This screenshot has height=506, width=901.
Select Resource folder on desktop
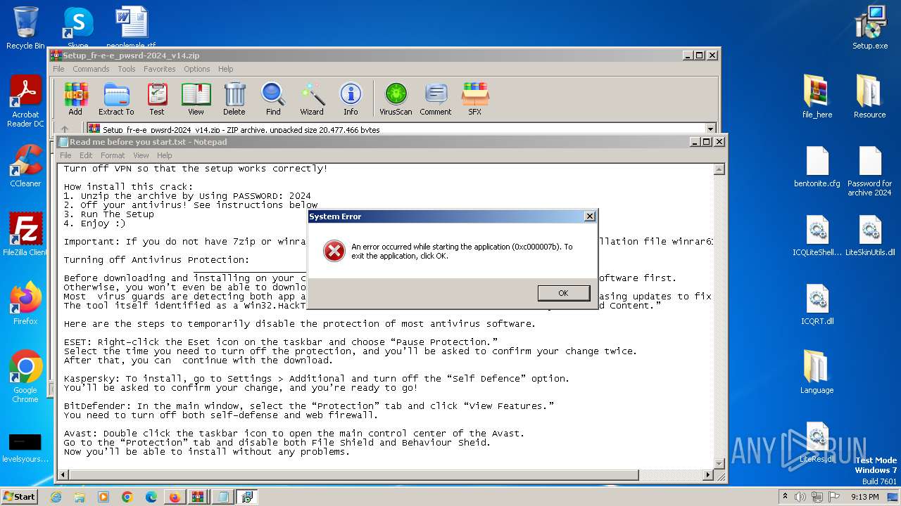point(870,97)
